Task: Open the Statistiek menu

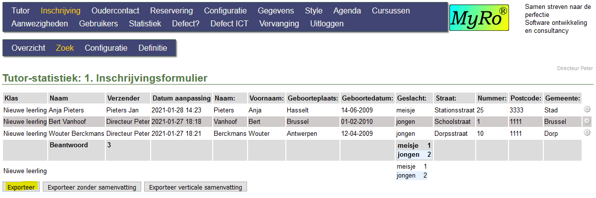Action: pyautogui.click(x=145, y=23)
